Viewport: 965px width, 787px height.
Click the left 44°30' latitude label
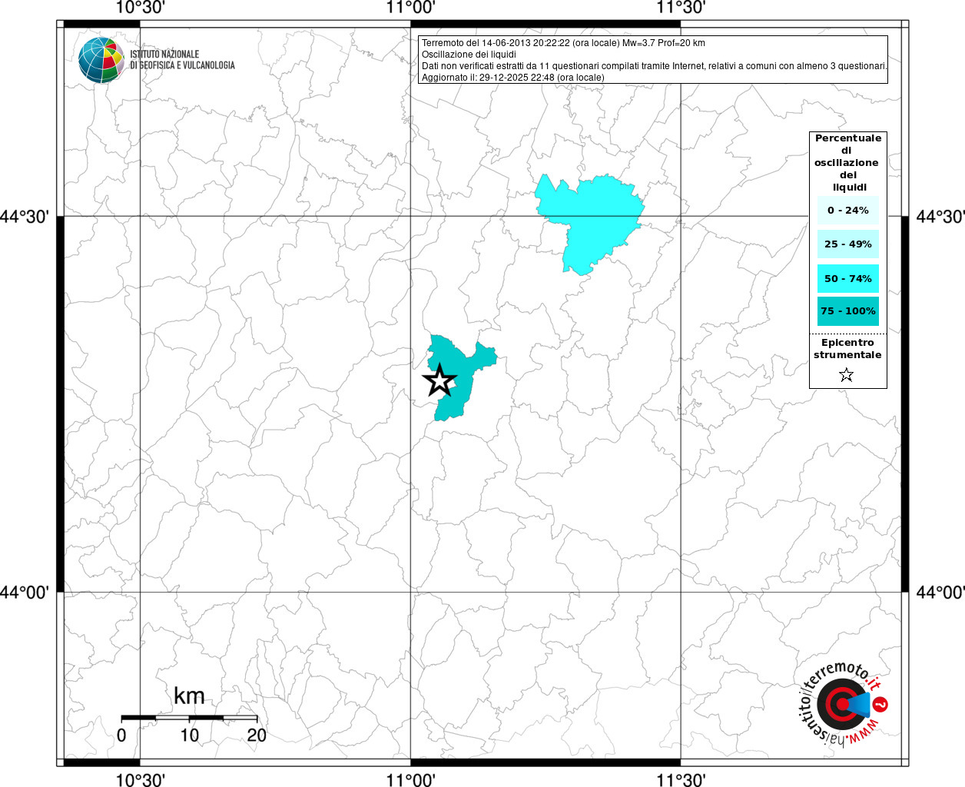coord(25,217)
